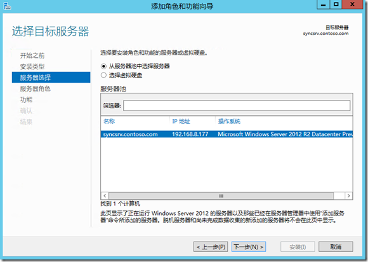Click the 上一步(P) previous button
Image resolution: width=368 pixels, height=262 pixels.
[211, 247]
